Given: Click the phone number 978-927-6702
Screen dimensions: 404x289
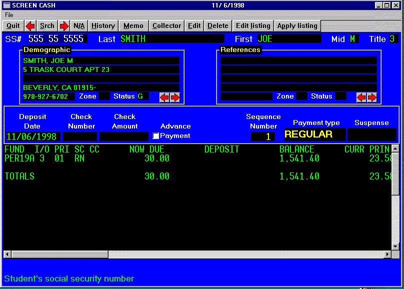Looking at the screenshot, I should (48, 96).
